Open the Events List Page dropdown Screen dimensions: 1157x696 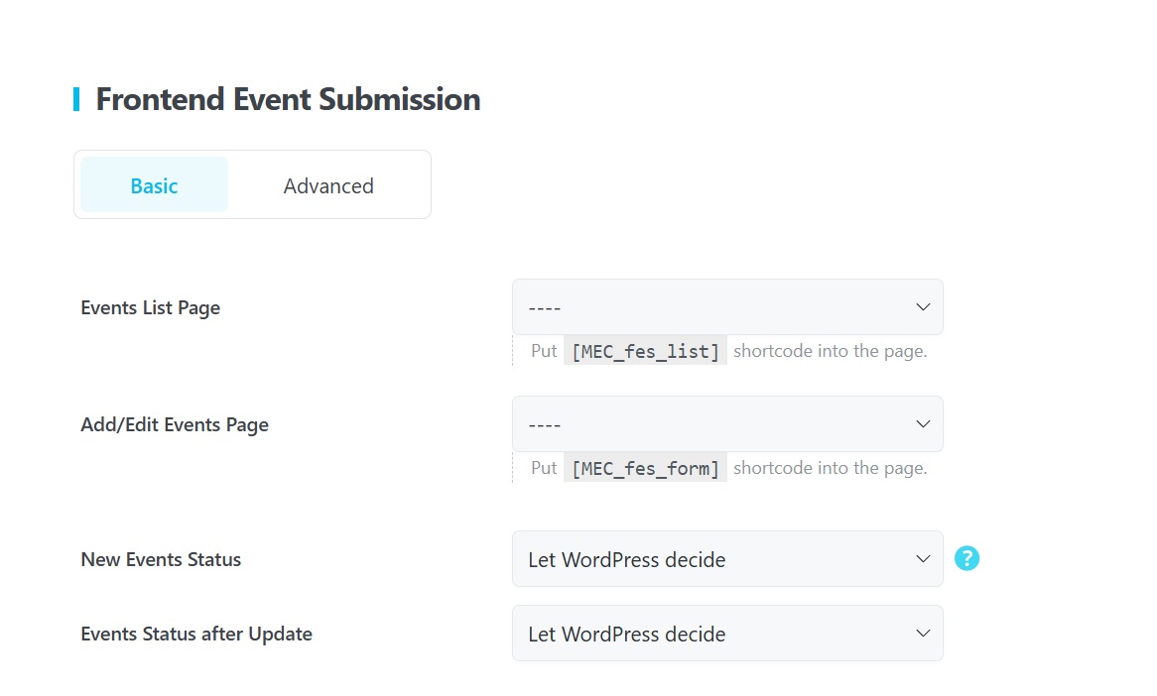pos(726,307)
